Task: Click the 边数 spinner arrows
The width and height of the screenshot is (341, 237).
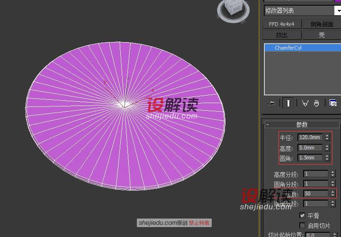Action: (332, 193)
